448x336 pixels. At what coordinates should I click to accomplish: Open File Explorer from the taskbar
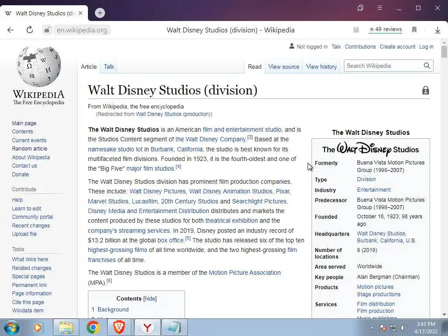pos(66,327)
